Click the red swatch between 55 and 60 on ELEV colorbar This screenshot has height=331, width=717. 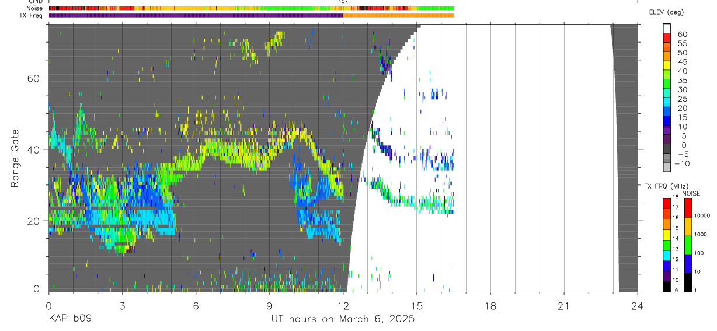(667, 37)
